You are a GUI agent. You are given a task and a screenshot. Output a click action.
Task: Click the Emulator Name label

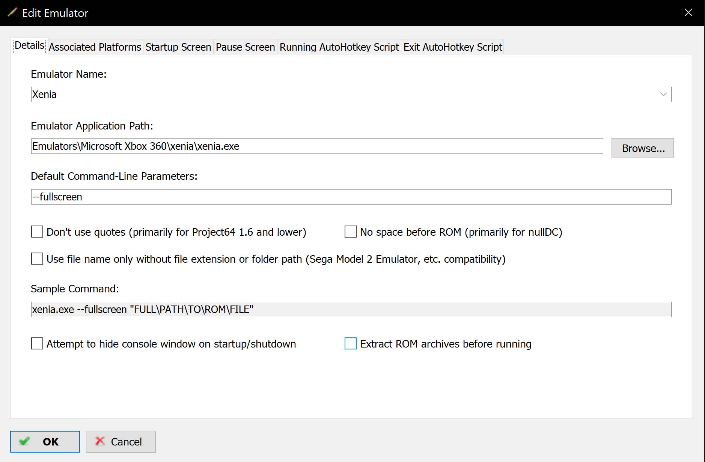coord(69,74)
